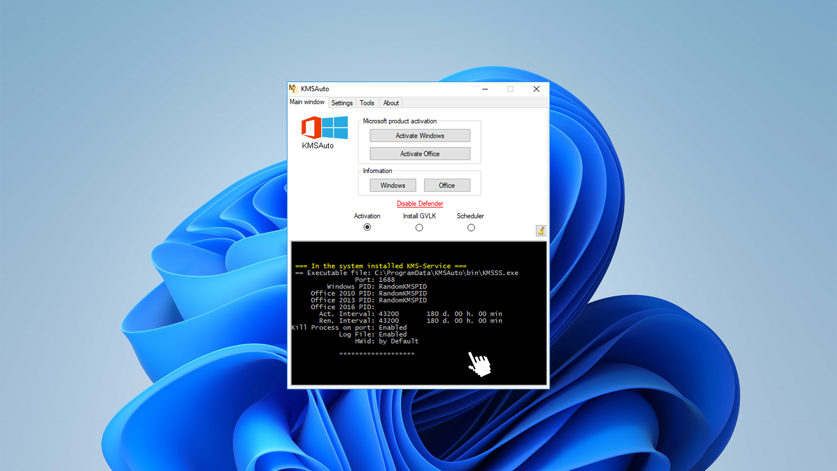This screenshot has height=471, width=837.
Task: Select the Scheduler radio button
Action: pos(471,228)
